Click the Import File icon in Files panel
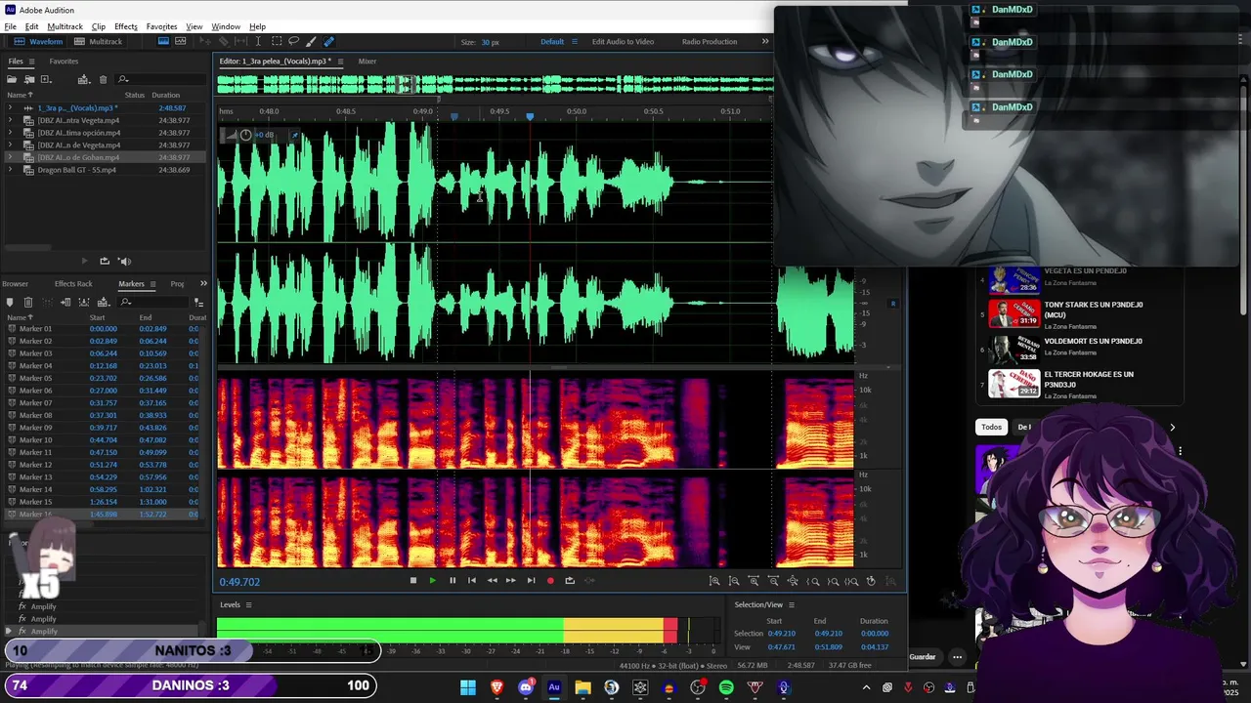Viewport: 1251px width, 703px height. [29, 79]
